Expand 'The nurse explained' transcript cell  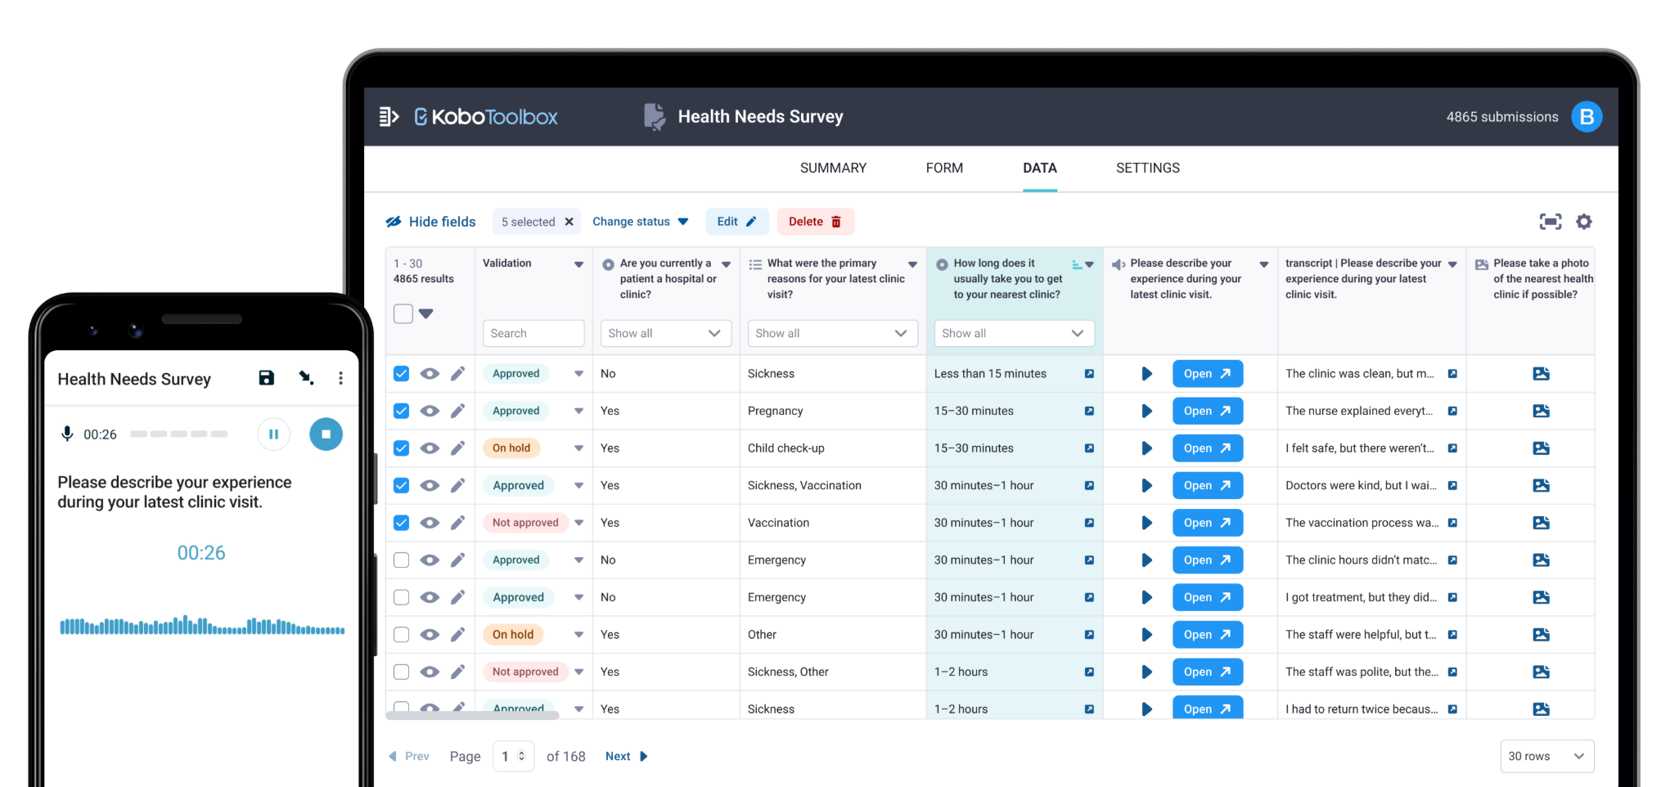(x=1452, y=411)
